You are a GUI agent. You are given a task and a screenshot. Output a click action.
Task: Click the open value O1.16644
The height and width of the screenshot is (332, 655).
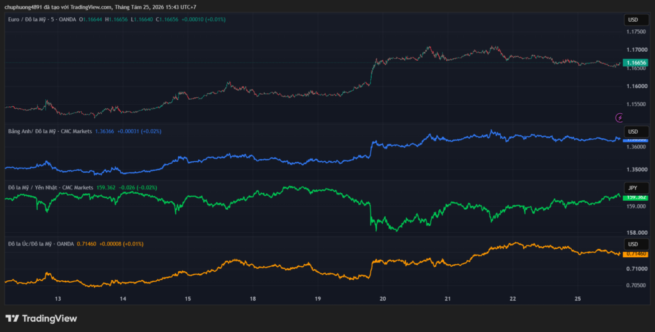coord(91,19)
